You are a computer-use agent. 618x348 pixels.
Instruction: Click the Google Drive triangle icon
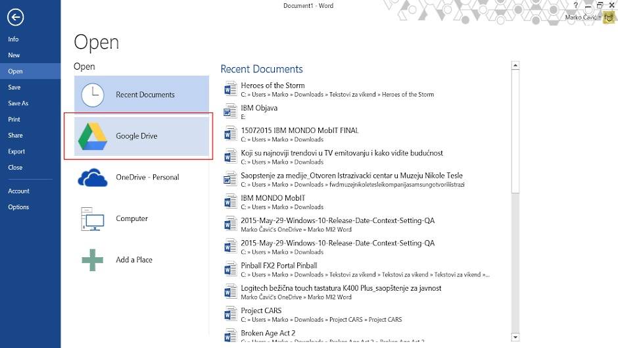92,136
